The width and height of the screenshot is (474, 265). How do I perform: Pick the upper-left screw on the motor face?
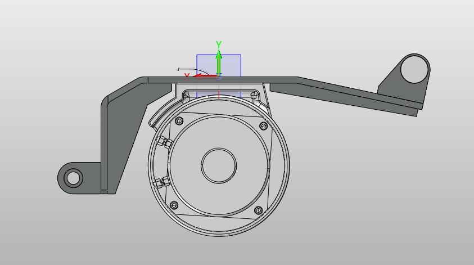pos(179,121)
